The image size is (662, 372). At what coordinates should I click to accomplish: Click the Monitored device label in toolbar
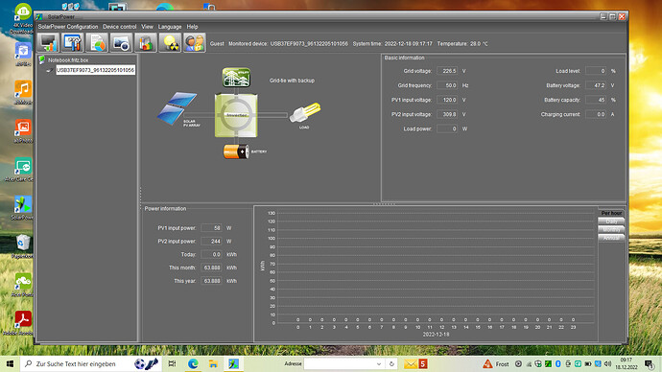(x=289, y=43)
